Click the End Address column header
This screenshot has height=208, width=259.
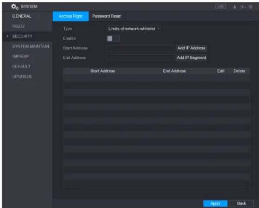click(x=174, y=71)
